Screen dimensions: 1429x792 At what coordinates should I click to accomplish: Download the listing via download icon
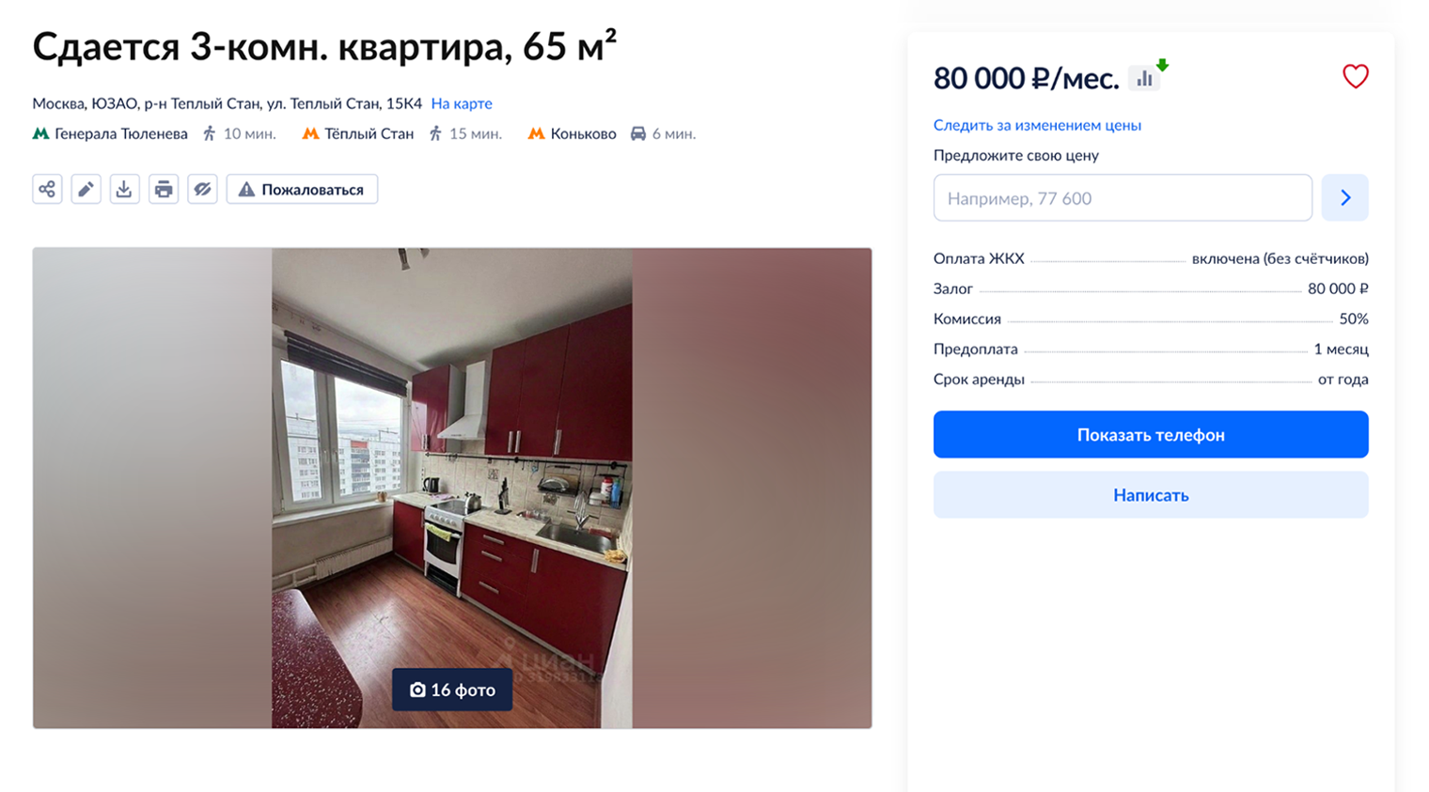click(124, 189)
